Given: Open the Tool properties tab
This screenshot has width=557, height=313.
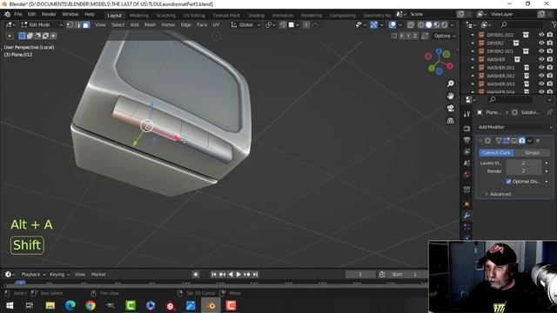Looking at the screenshot, I should point(466,114).
